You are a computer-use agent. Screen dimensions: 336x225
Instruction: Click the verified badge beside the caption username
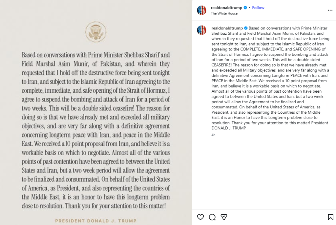(245, 28)
